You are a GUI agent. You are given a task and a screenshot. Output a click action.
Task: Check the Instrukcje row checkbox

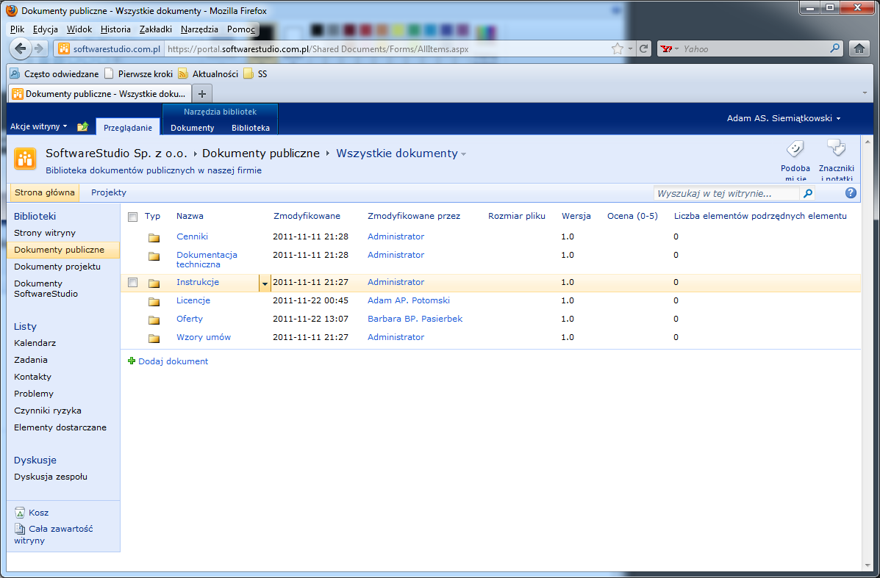click(132, 283)
